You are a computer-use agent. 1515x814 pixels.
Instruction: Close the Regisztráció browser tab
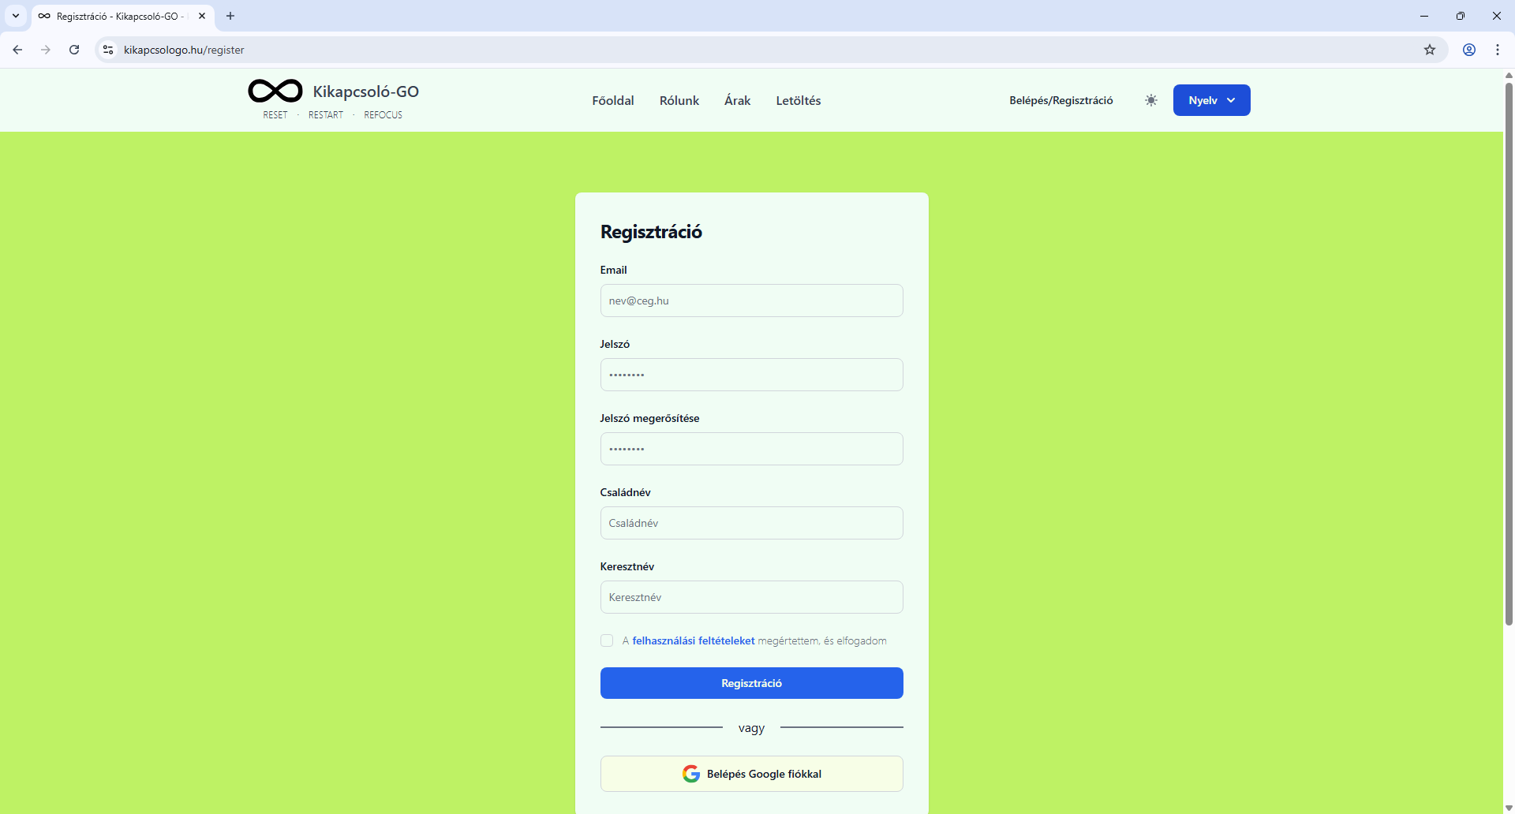pos(202,16)
